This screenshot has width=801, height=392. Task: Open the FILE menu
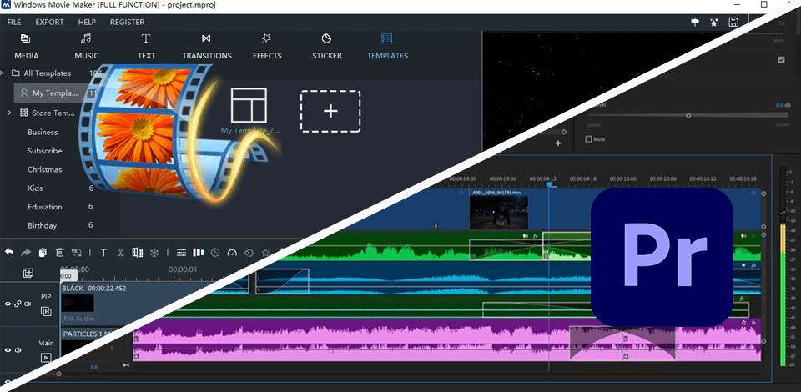14,22
